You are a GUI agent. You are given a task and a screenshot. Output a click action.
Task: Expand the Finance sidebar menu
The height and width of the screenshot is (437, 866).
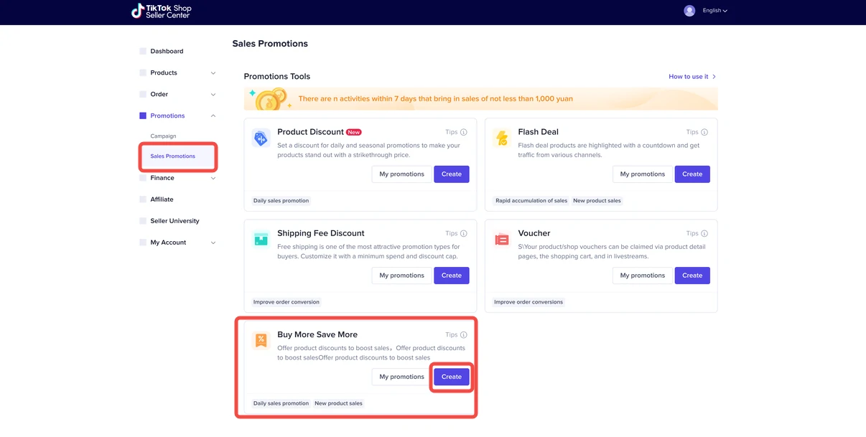click(213, 178)
